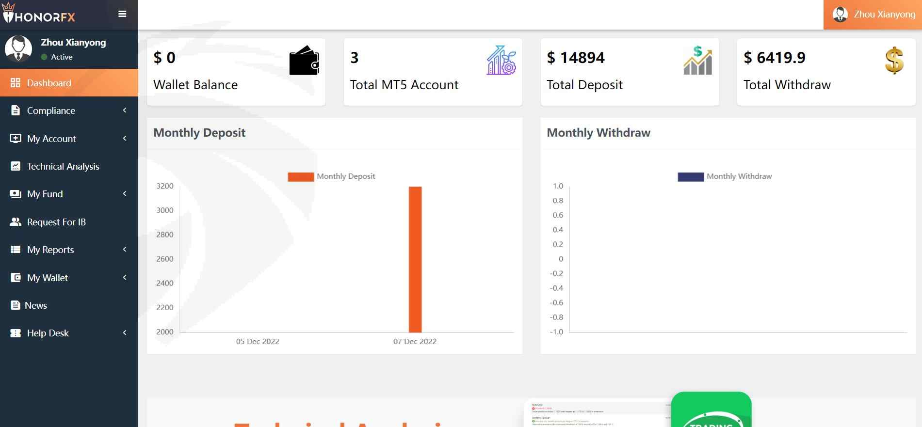Image resolution: width=922 pixels, height=427 pixels.
Task: Click the black wallet icon on Wallet Balance card
Action: point(304,60)
